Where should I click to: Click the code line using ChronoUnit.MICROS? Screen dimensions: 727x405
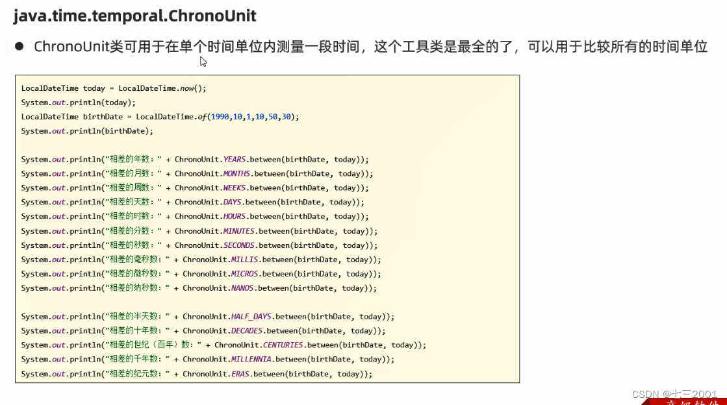point(201,275)
